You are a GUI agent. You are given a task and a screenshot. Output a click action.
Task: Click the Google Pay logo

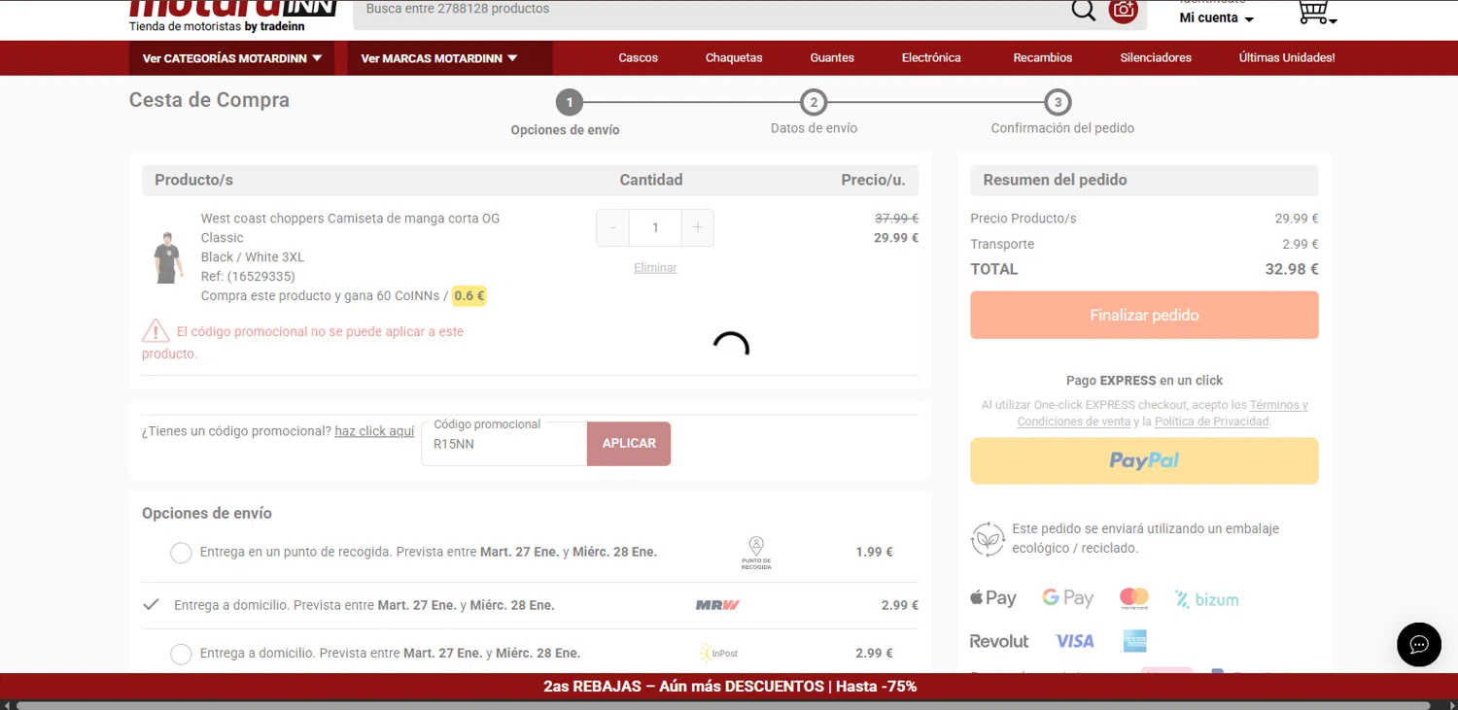click(1068, 598)
